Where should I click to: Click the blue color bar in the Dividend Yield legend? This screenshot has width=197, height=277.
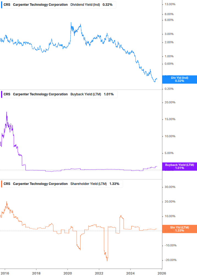tap(2, 5)
